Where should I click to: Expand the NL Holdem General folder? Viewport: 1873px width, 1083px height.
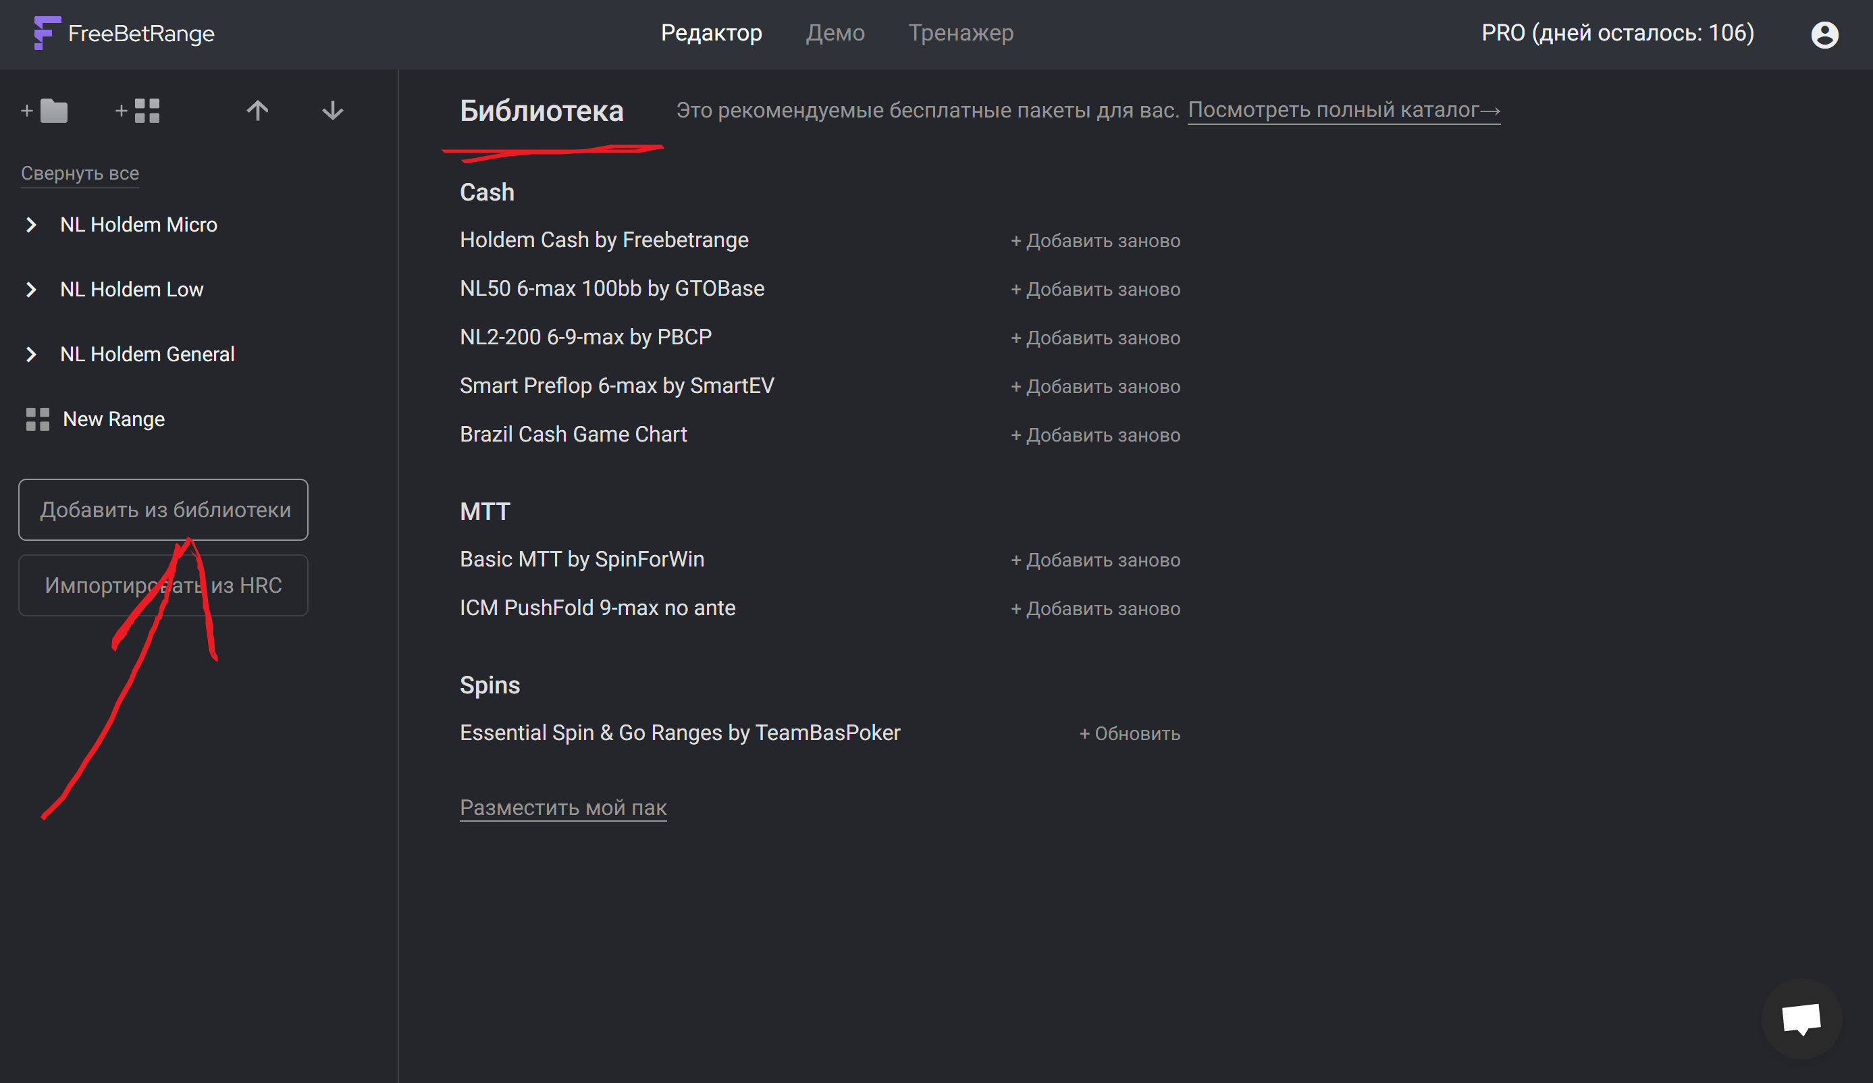31,354
